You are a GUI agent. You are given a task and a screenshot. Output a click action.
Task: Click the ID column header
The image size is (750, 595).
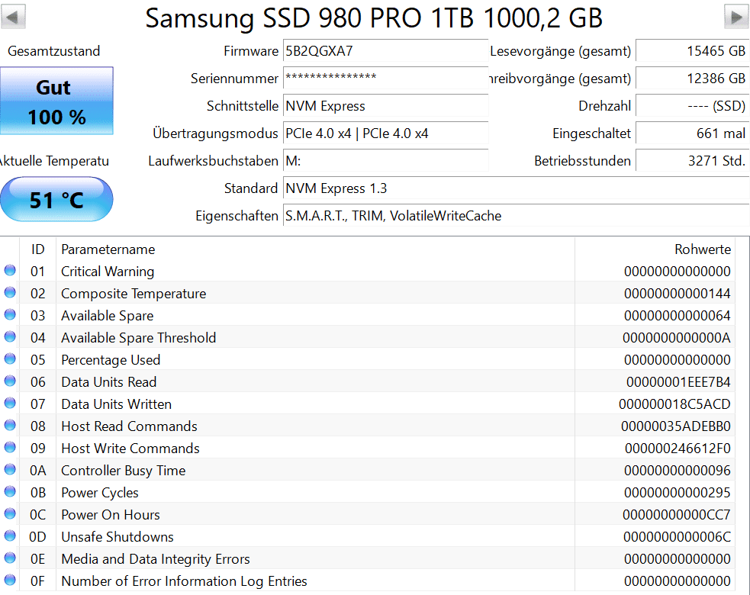(38, 249)
